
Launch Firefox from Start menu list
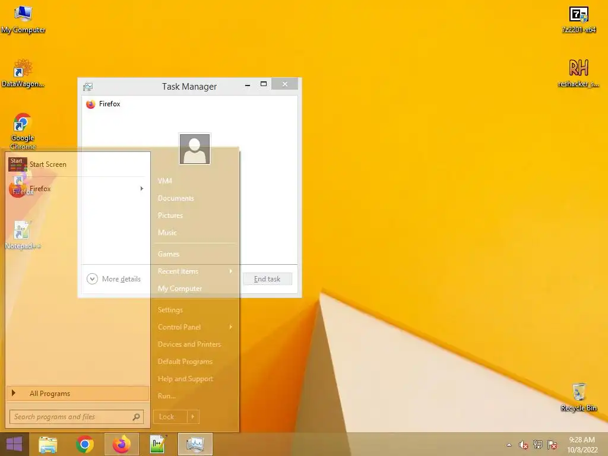tap(74, 189)
